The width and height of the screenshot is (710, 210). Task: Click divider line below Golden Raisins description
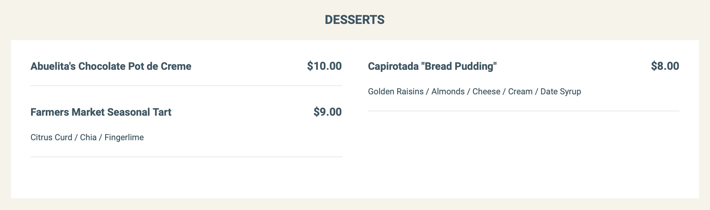tap(523, 111)
